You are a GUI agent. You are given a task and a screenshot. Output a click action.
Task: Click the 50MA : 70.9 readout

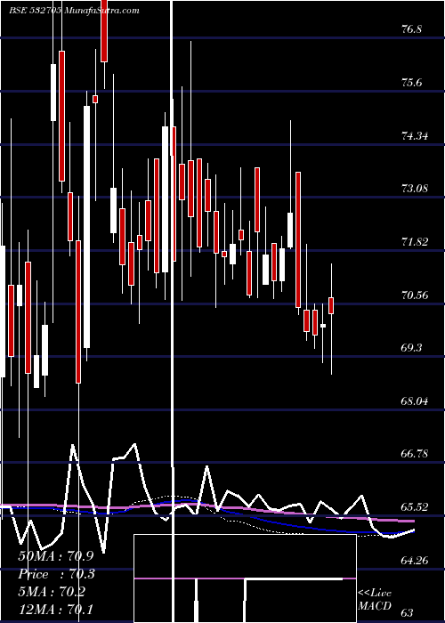(x=55, y=556)
